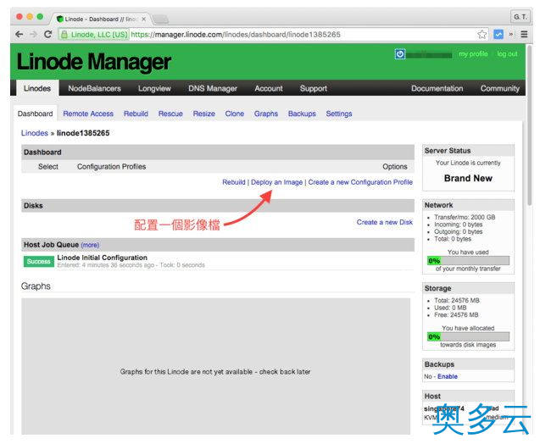Show hidden extensions via the double-chevron

coord(511,35)
